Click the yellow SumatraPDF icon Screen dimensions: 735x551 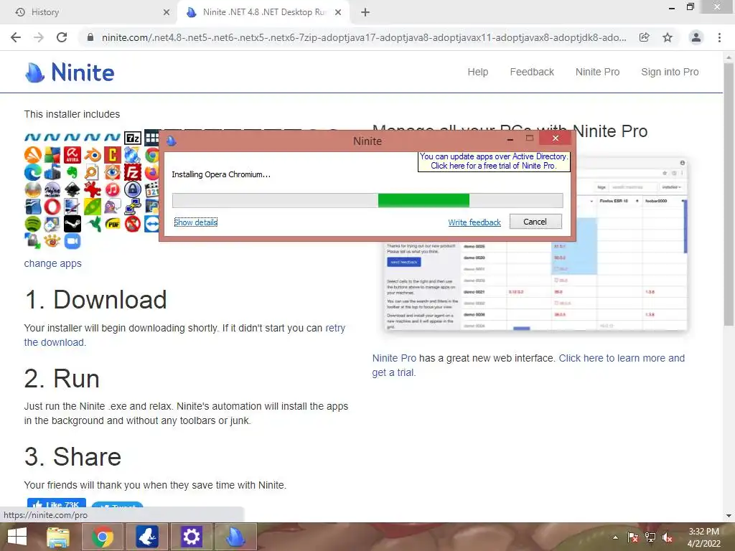[113, 224]
